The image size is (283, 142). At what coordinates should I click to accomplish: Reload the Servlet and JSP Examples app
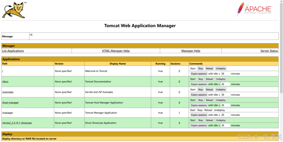(209, 89)
